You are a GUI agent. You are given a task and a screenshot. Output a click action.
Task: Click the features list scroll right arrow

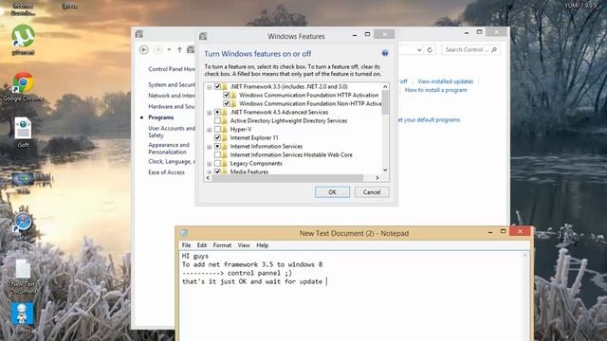pyautogui.click(x=377, y=178)
